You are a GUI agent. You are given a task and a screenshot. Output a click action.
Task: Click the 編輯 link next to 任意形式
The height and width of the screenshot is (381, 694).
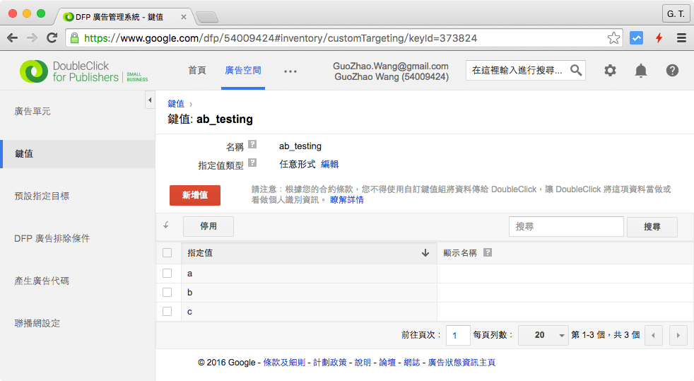click(x=329, y=164)
